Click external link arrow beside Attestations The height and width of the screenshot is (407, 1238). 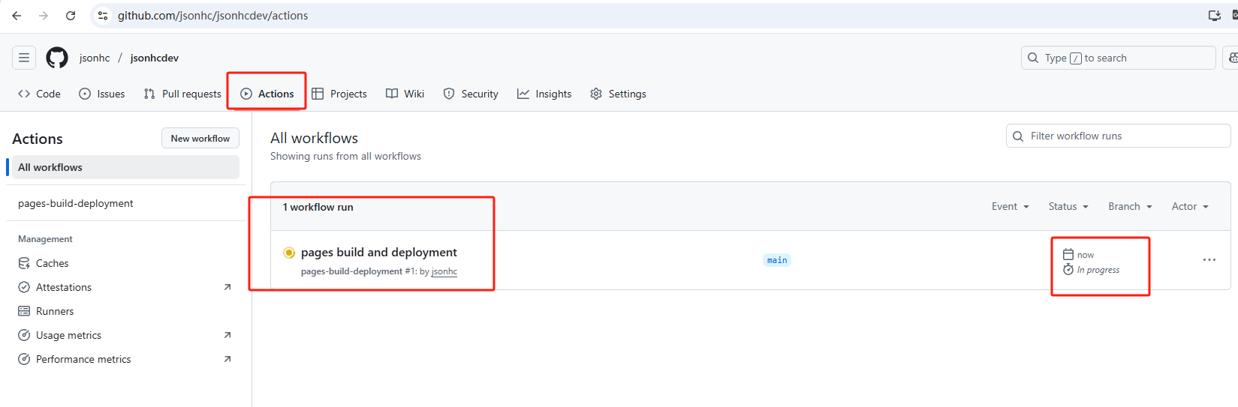[x=227, y=287]
